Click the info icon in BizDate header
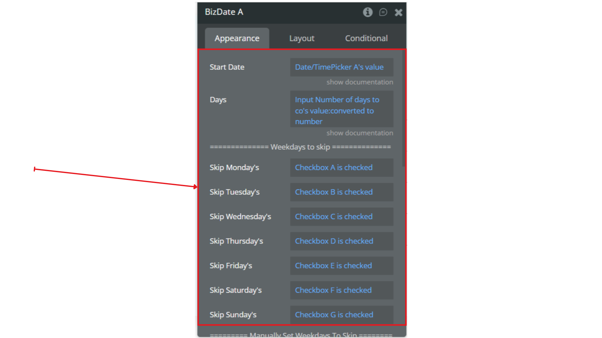 pos(367,12)
